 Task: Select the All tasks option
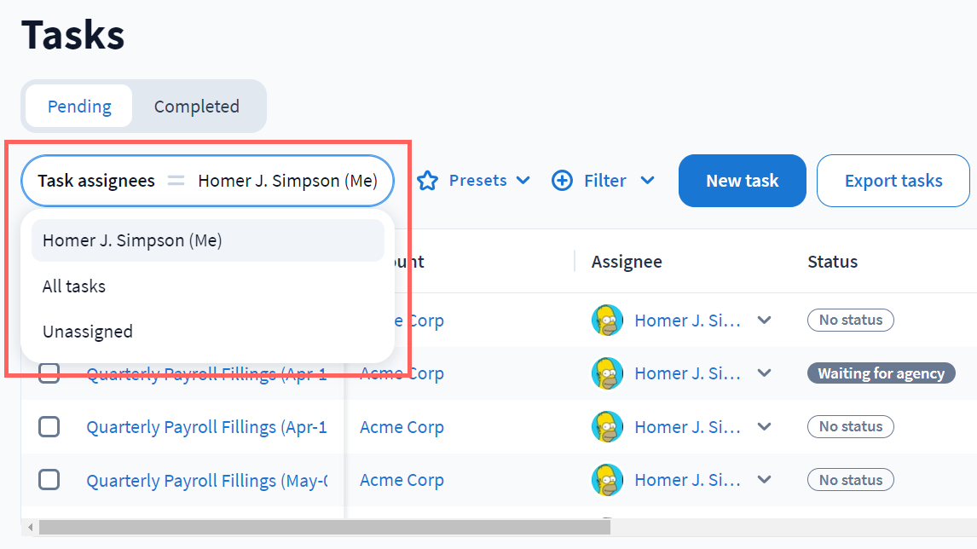tap(74, 286)
